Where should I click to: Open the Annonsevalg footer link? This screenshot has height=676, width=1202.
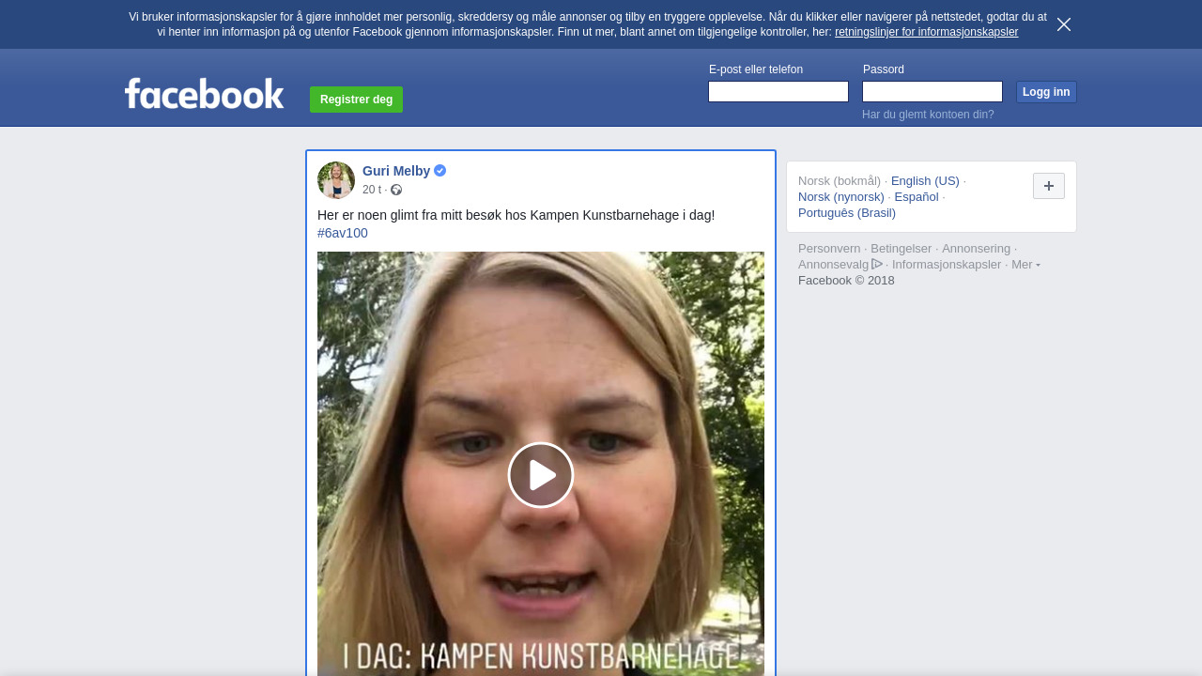tap(834, 265)
